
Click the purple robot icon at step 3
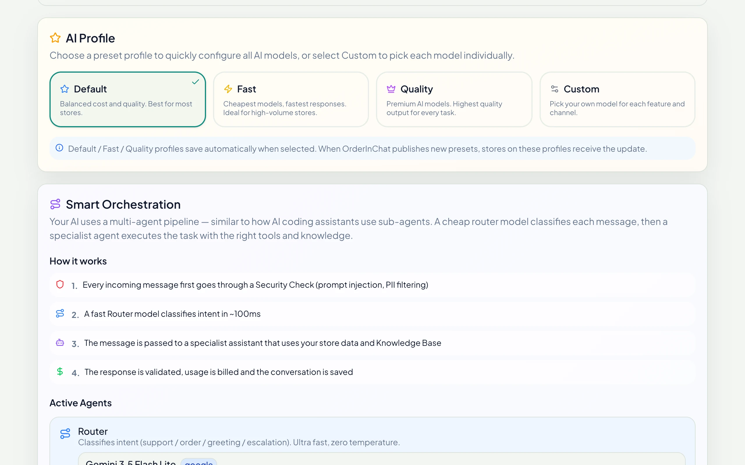pos(60,342)
